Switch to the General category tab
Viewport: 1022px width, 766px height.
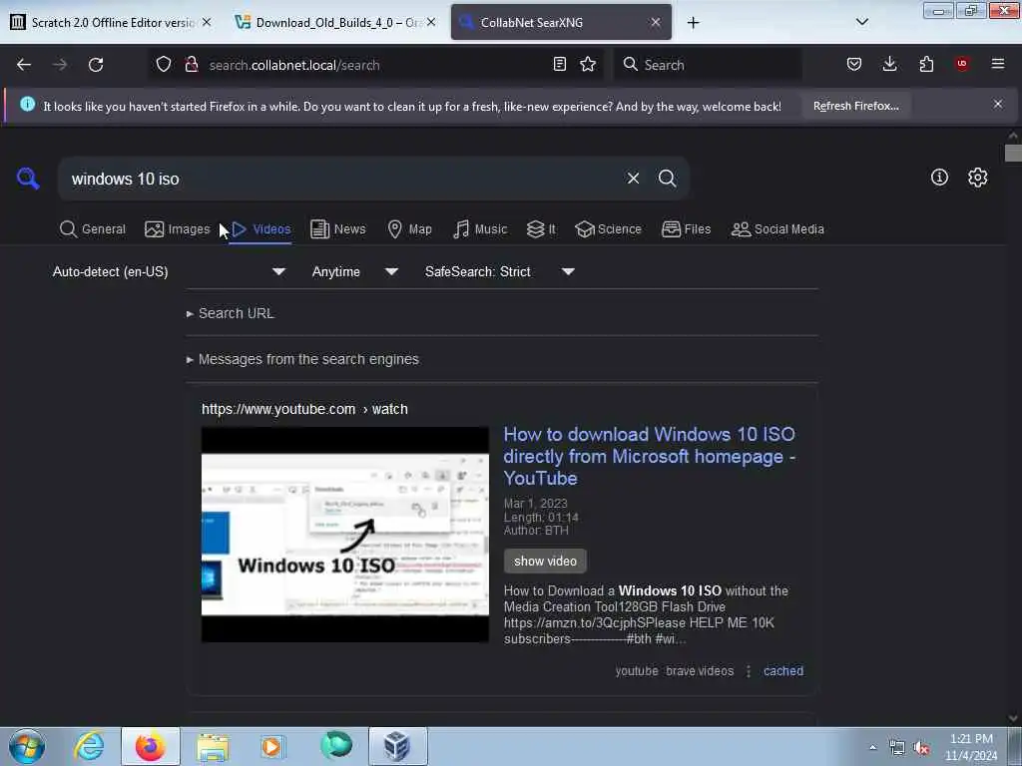click(x=93, y=229)
